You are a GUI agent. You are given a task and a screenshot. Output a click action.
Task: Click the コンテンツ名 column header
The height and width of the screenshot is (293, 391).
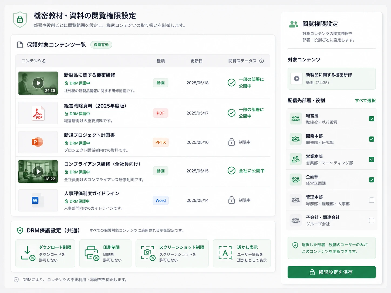click(x=34, y=61)
